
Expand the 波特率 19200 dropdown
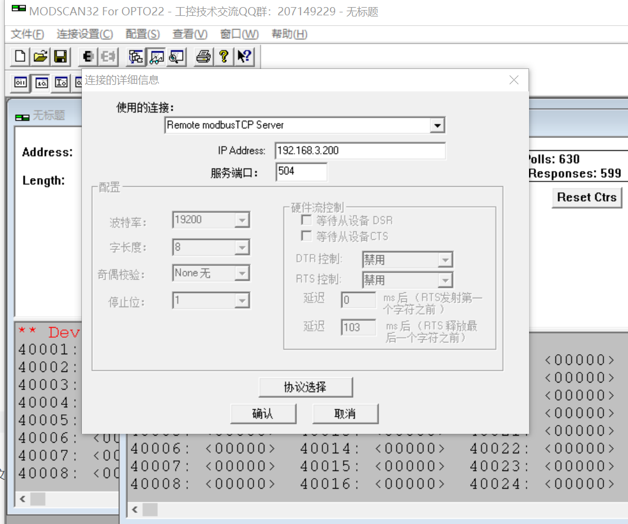242,220
